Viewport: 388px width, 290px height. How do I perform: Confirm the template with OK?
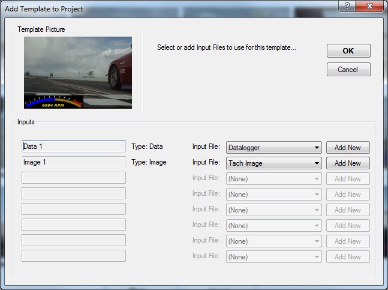coord(348,51)
